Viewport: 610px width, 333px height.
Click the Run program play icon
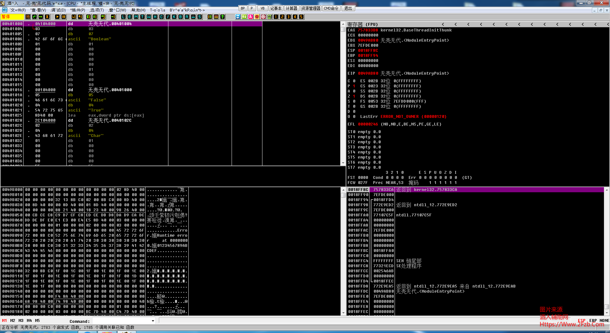(x=57, y=17)
